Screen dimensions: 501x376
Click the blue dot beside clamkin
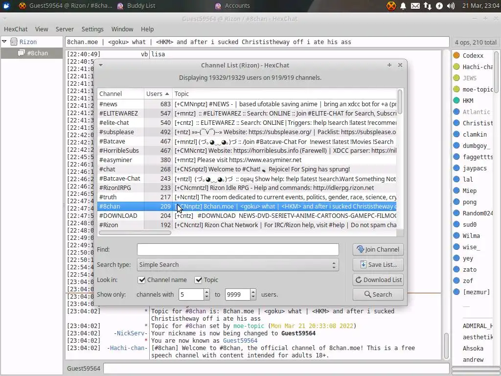click(x=456, y=134)
